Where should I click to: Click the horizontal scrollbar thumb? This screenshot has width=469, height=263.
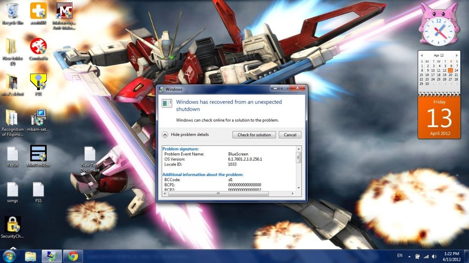tap(218, 194)
